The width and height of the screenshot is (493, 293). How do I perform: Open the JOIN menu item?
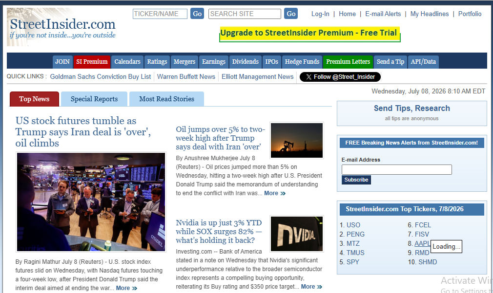pos(62,62)
